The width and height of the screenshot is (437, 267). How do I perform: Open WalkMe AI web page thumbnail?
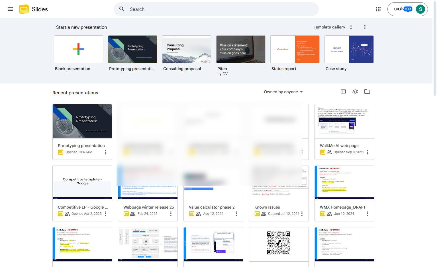pyautogui.click(x=344, y=121)
